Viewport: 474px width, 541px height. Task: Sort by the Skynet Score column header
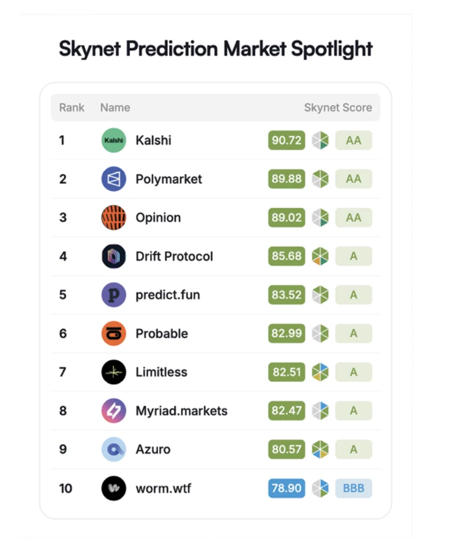pyautogui.click(x=338, y=107)
